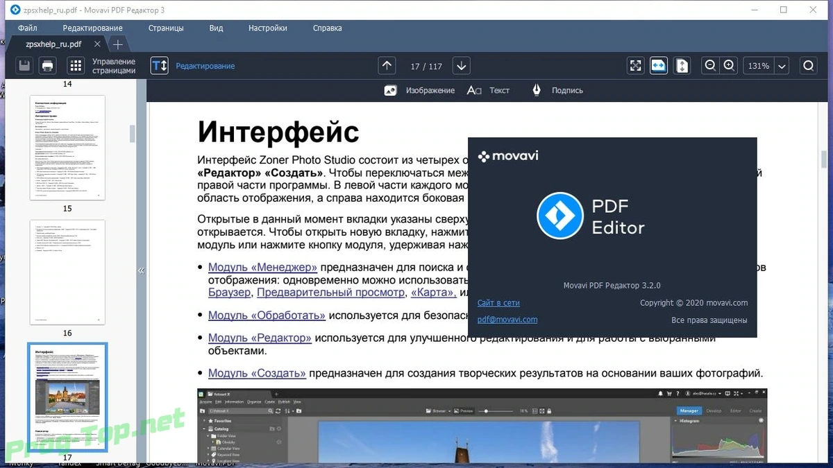This screenshot has height=468, width=833.
Task: Follow the Модуль «Менеджер» link
Action: tap(262, 267)
